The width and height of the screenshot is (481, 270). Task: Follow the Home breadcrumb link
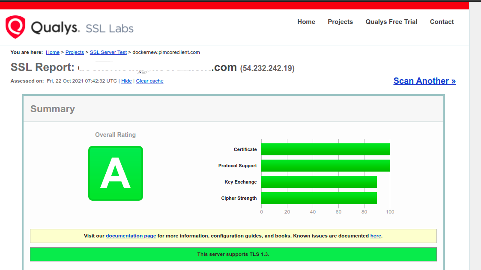pyautogui.click(x=52, y=52)
